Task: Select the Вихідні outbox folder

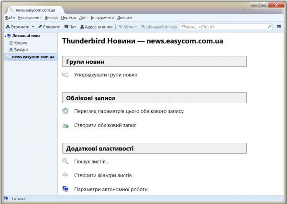Action: tap(21, 50)
